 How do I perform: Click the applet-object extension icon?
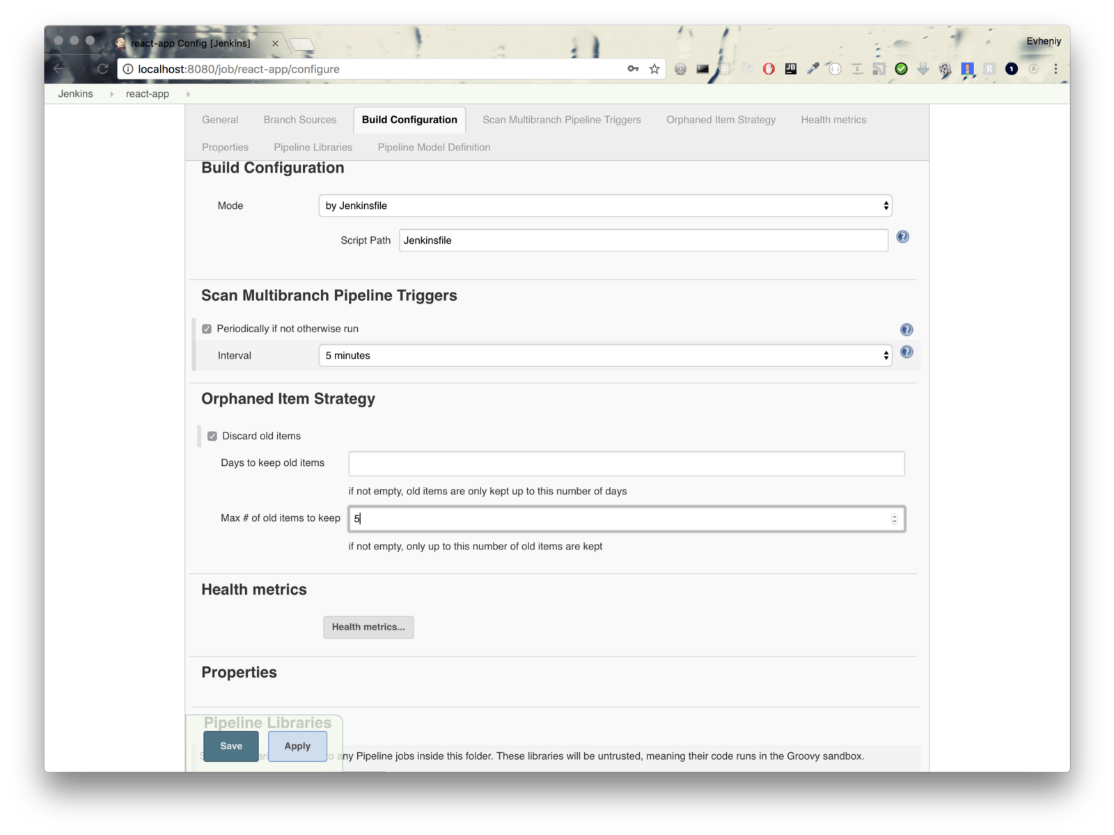point(857,69)
